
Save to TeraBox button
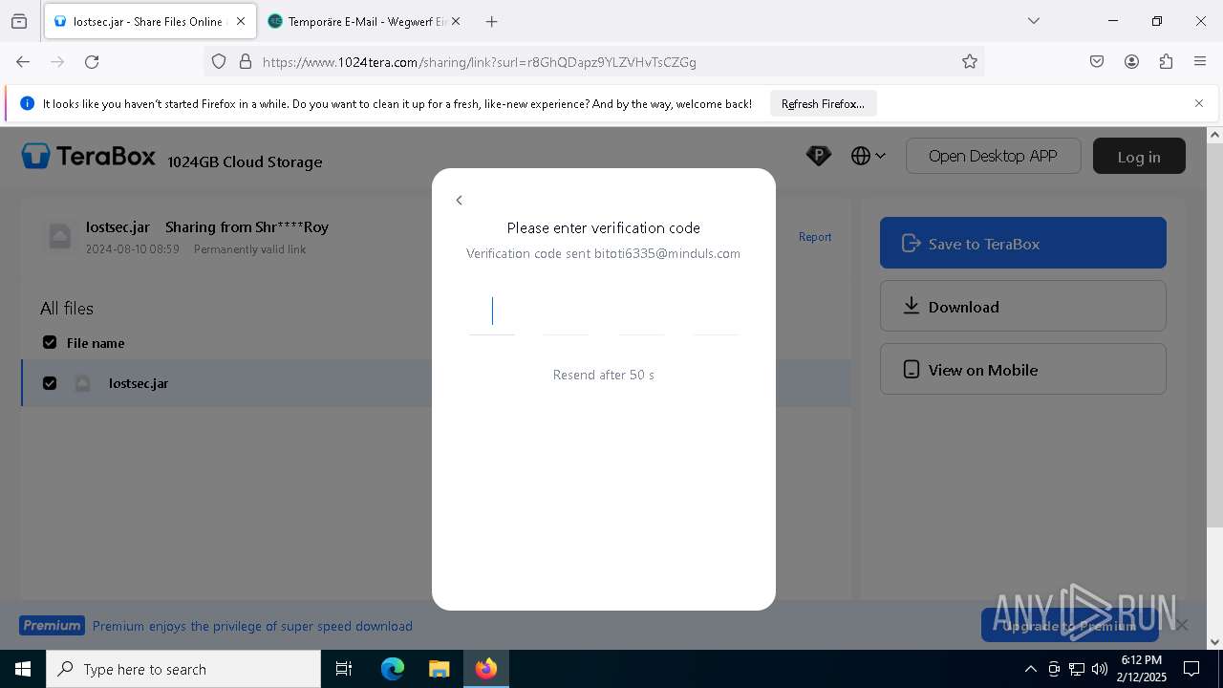1022,243
